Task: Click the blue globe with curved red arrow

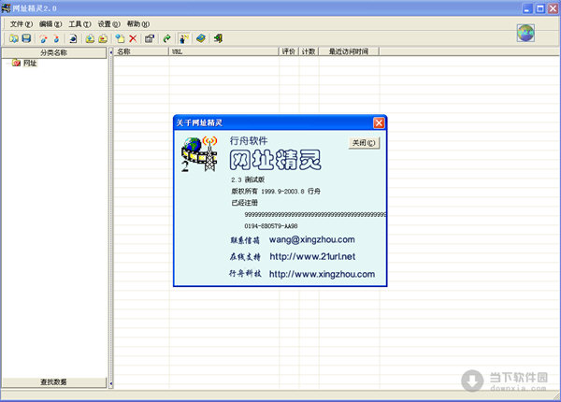Action: (x=44, y=38)
